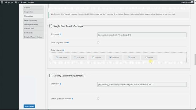Viewport: 196px width, 110px height.
Task: Switch to the Integrations tab
Action: [x=33, y=12]
